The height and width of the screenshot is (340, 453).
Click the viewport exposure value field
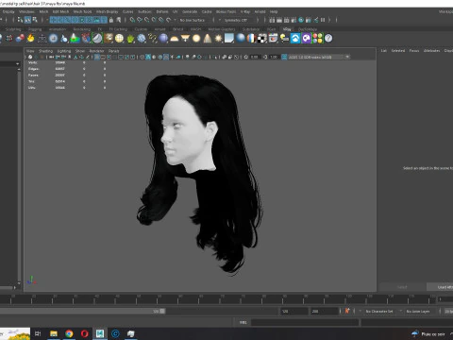[255, 57]
